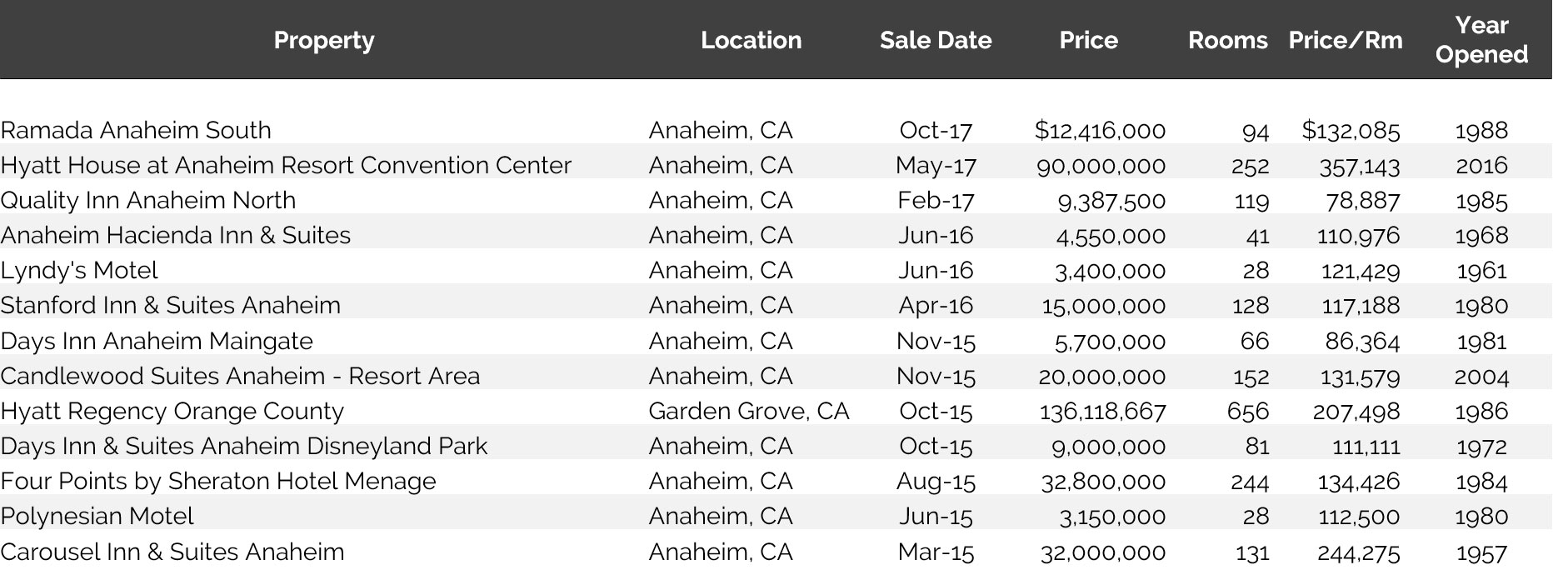The image size is (1553, 580).
Task: Click the Location column header
Action: 751,40
